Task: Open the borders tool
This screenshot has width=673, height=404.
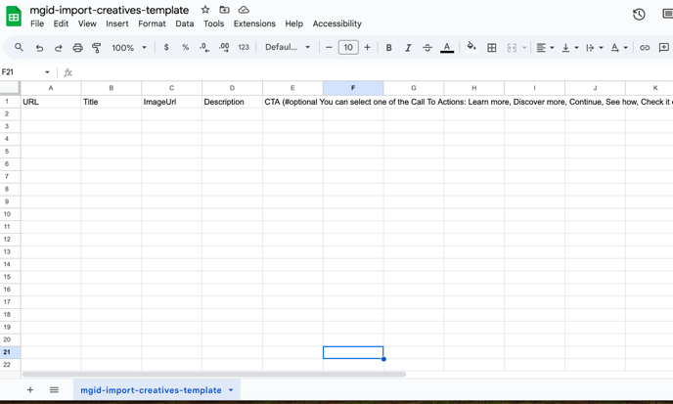Action: pos(492,48)
